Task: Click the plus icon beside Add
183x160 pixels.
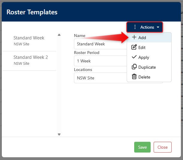Action: pos(134,38)
